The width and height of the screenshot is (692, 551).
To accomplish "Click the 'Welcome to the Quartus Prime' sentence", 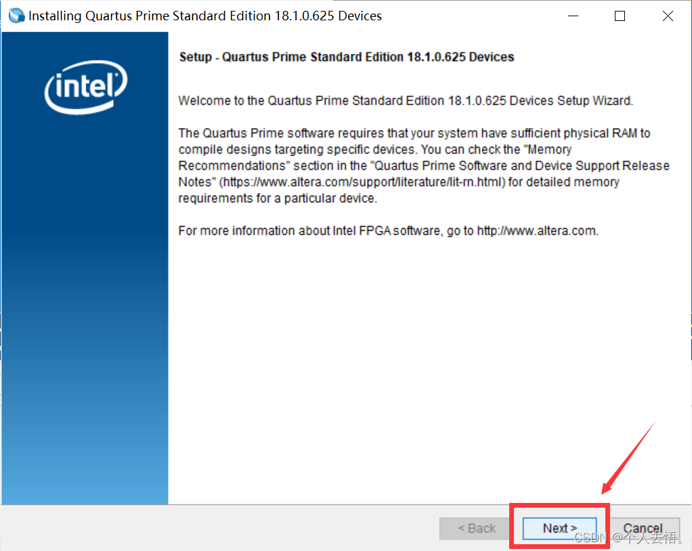I will click(406, 101).
